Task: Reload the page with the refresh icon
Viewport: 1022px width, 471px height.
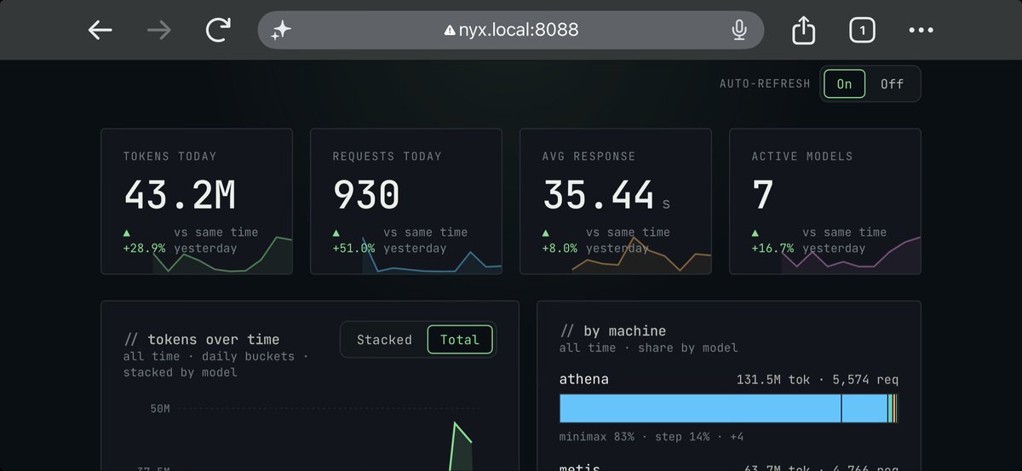Action: click(218, 31)
